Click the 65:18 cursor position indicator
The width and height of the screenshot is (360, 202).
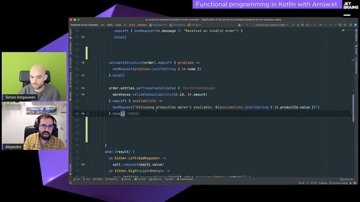point(301,183)
